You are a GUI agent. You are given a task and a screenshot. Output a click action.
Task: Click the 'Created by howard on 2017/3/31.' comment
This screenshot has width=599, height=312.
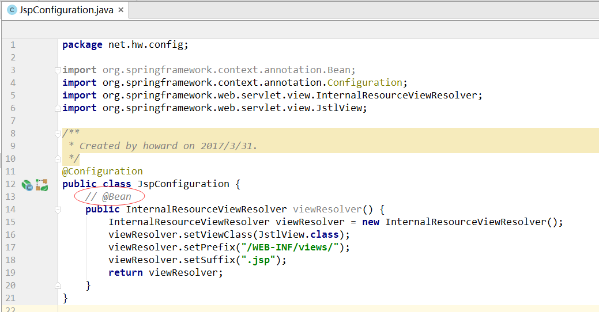[x=168, y=146]
